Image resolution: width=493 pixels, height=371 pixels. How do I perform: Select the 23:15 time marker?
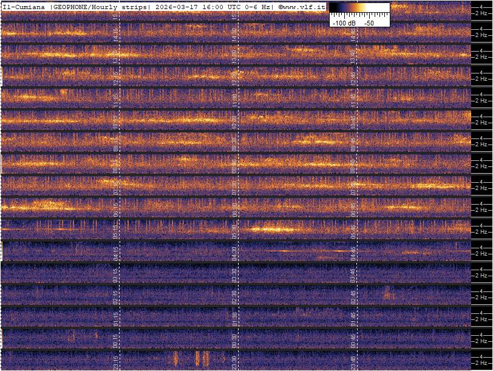pyautogui.click(x=117, y=361)
